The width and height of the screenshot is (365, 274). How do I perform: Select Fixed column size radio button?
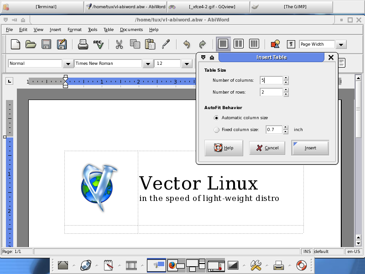click(216, 130)
